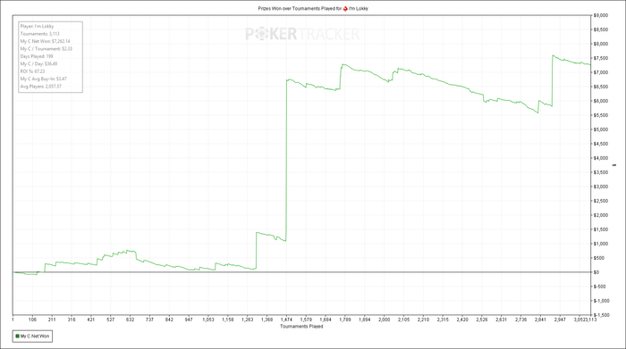Click the $4,000 y-axis label

tap(601, 158)
